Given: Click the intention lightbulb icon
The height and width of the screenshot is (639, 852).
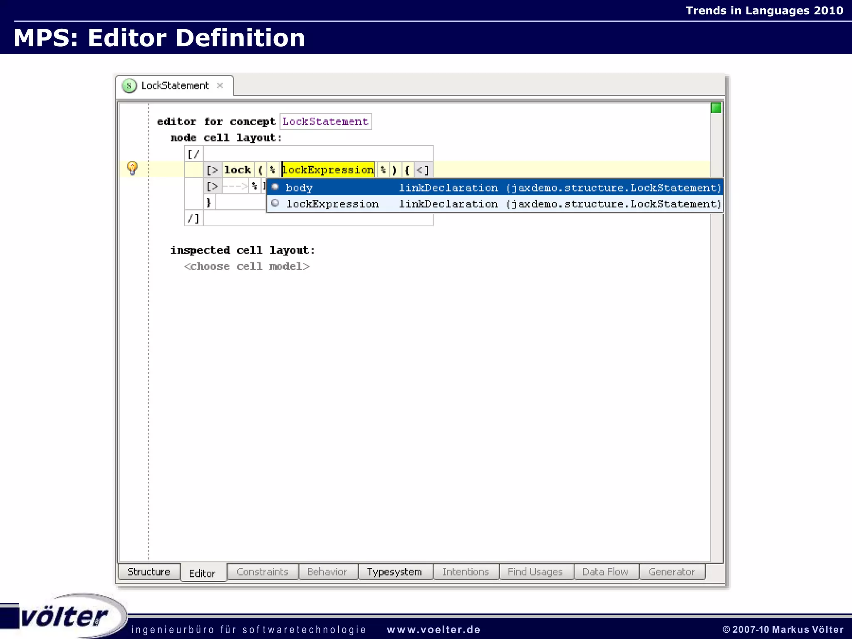Looking at the screenshot, I should coord(132,168).
